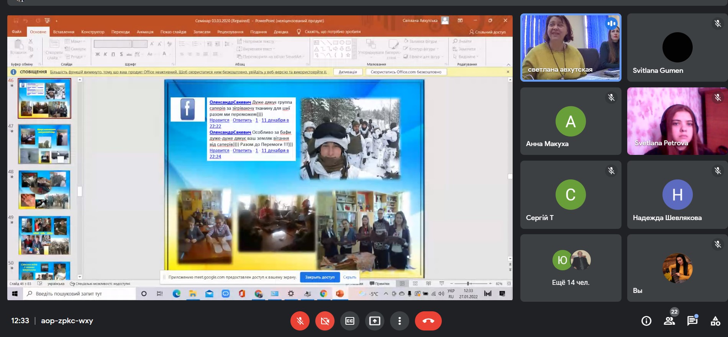
Task: Click the present now screen icon
Action: [x=374, y=321]
